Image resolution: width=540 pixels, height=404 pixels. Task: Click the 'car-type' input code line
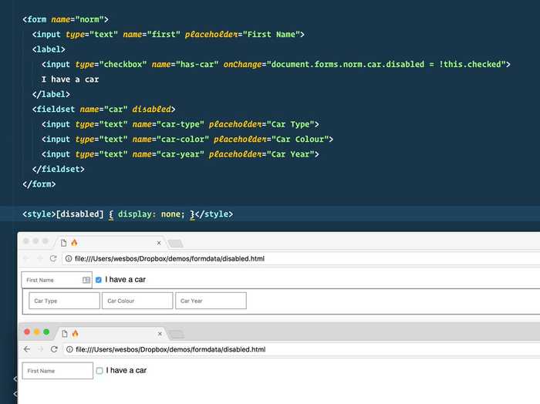pos(180,124)
